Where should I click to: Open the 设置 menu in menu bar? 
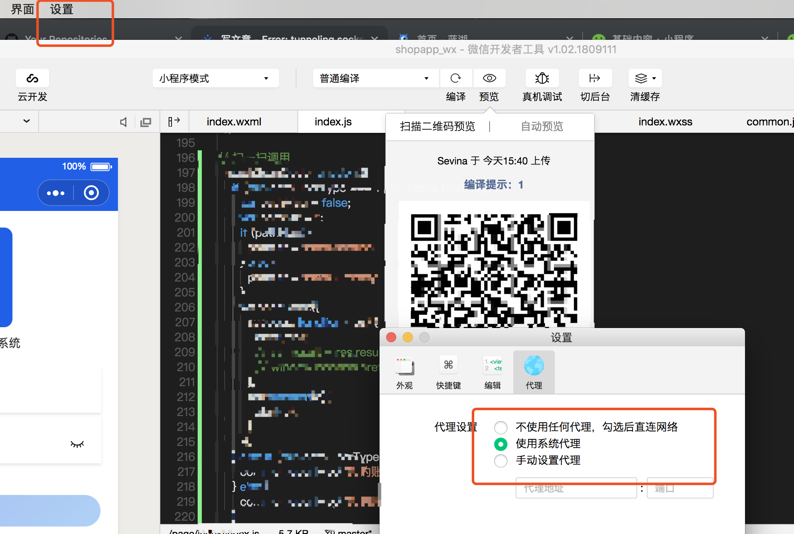62,9
